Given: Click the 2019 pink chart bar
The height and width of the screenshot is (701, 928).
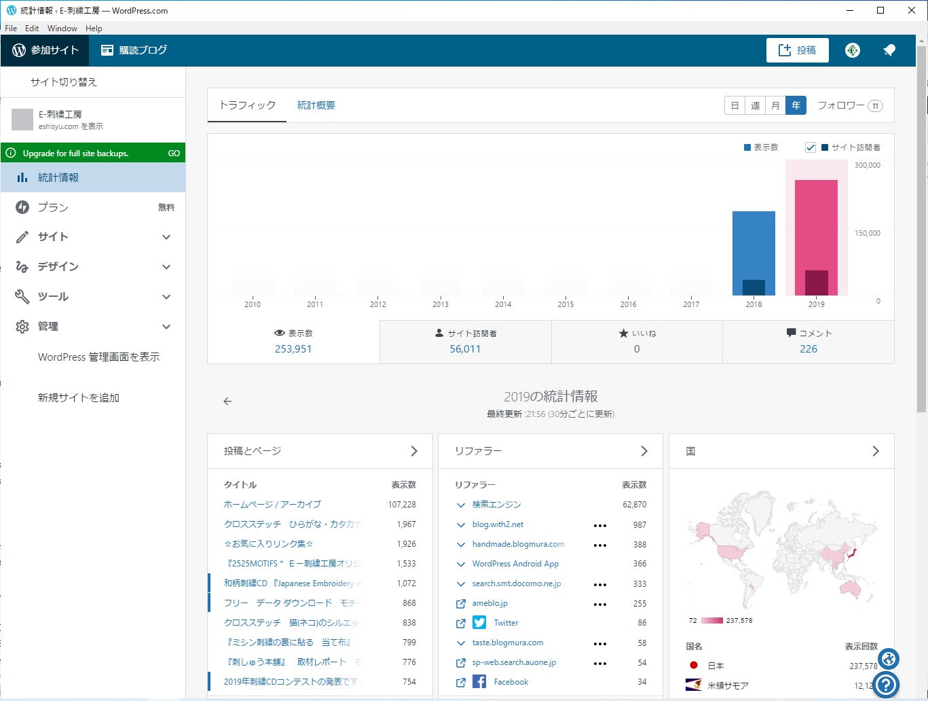Looking at the screenshot, I should click(817, 238).
